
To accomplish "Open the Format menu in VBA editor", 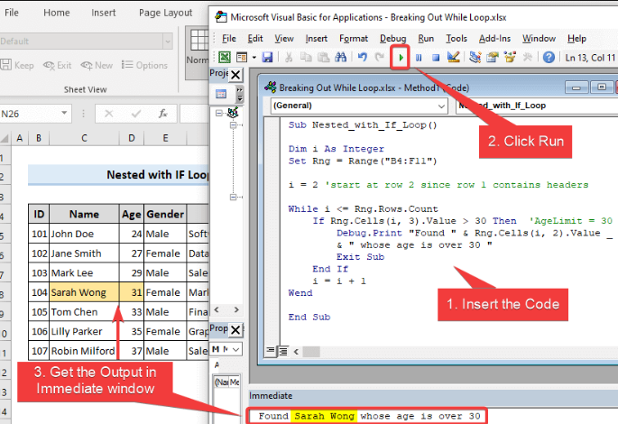I will pos(354,39).
